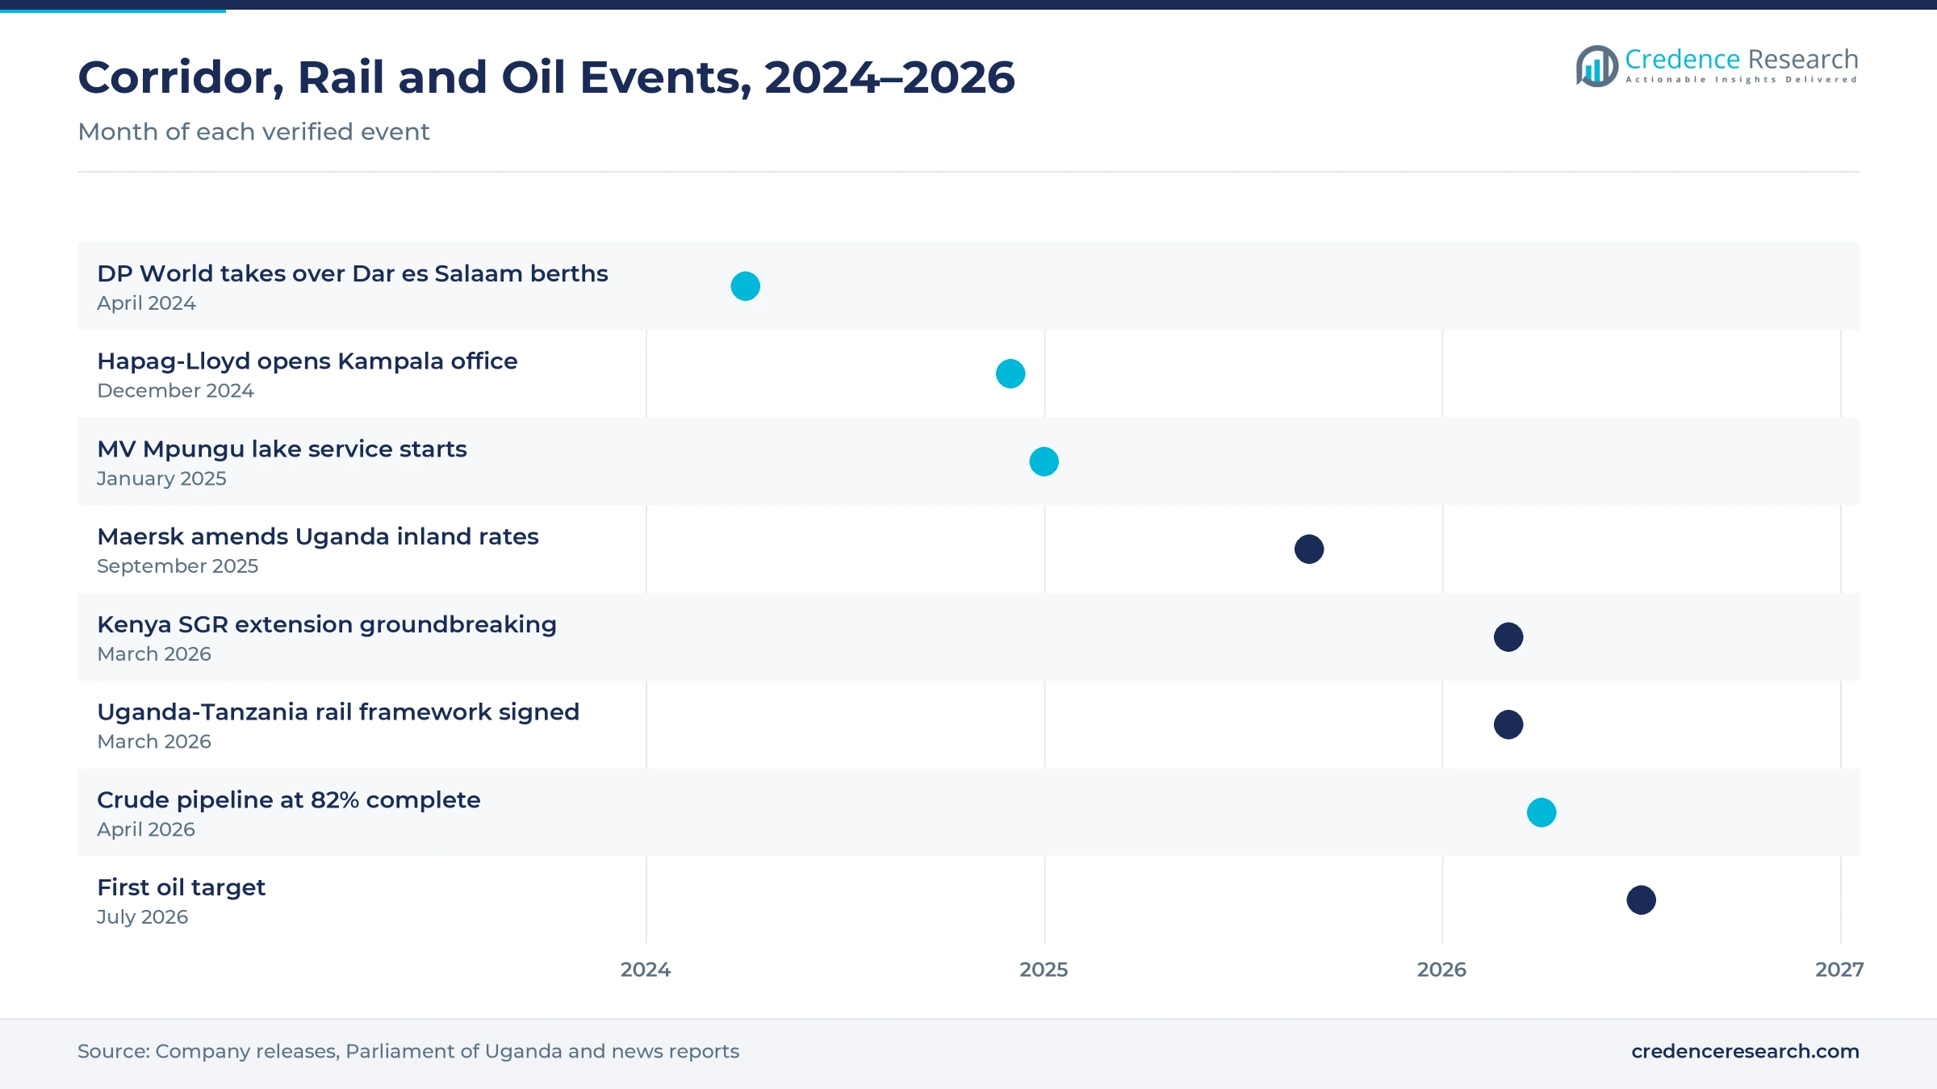The image size is (1937, 1089).
Task: Click the 2025 axis label
Action: (x=1044, y=970)
